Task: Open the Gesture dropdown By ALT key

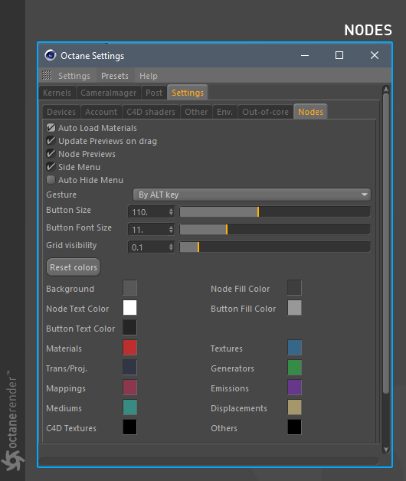Action: pos(252,195)
